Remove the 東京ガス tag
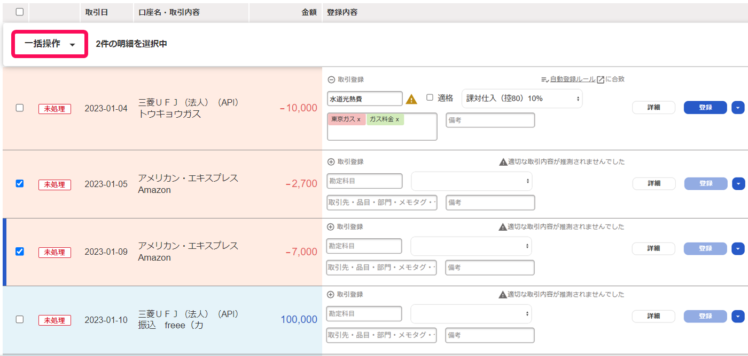This screenshot has height=356, width=748. coord(359,119)
